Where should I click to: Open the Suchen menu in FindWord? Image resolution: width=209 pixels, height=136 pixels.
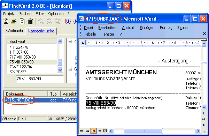[x=25, y=14]
